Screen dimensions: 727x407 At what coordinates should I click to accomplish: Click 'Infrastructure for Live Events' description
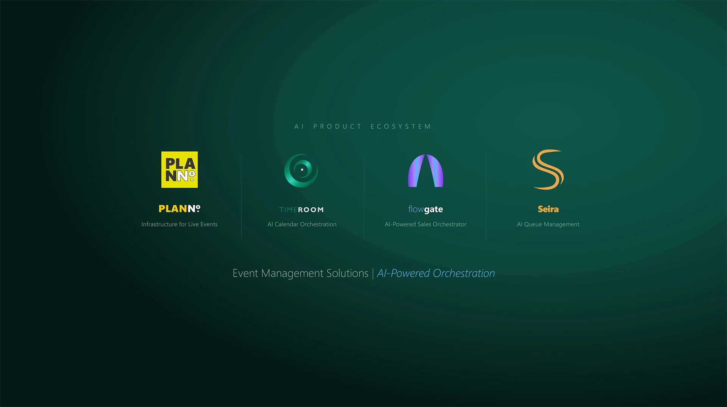tap(179, 224)
